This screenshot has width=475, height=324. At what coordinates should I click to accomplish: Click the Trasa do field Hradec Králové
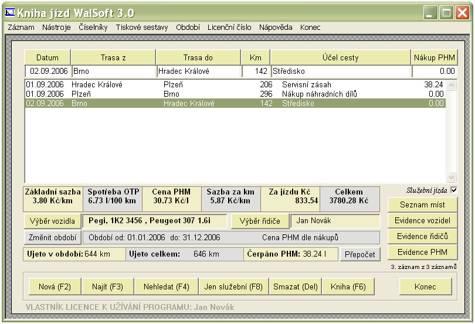(x=199, y=71)
